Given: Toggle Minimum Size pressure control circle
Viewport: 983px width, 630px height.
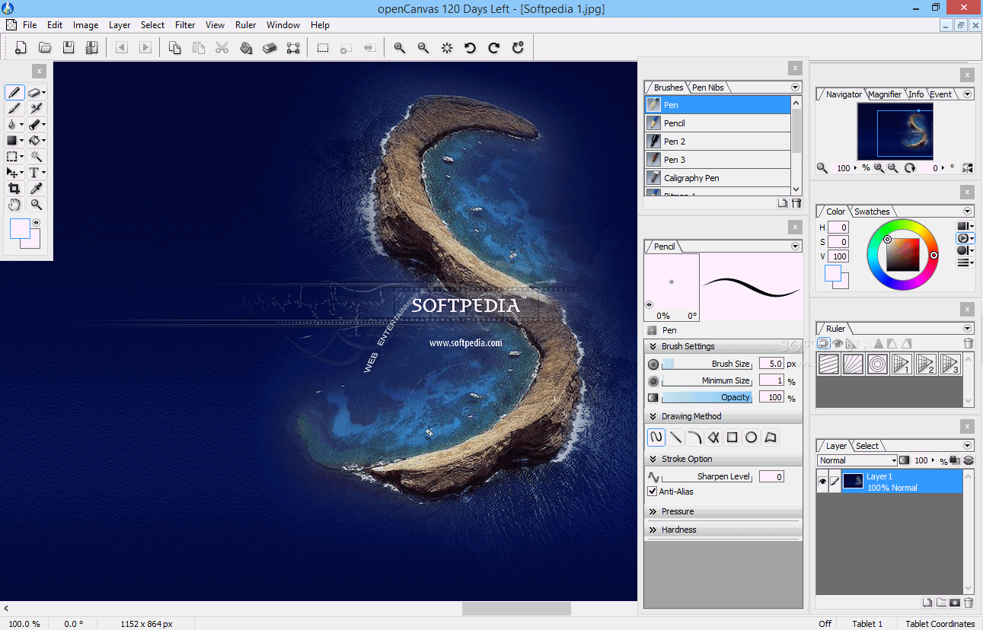Looking at the screenshot, I should pyautogui.click(x=653, y=380).
